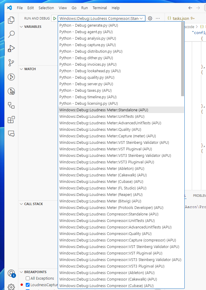The height and width of the screenshot is (290, 206).
Task: Open the File menu
Action: pos(20,8)
